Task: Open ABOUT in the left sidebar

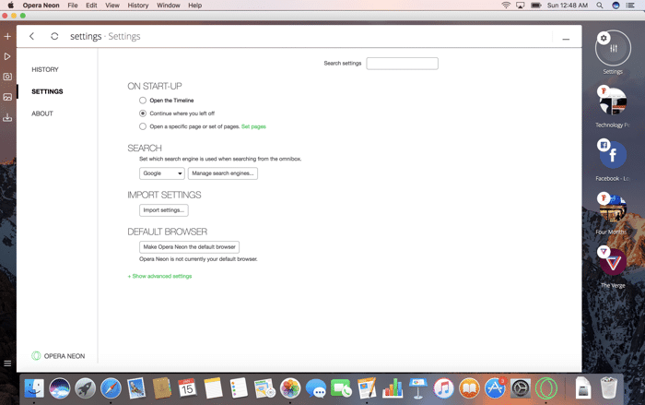Action: click(42, 113)
